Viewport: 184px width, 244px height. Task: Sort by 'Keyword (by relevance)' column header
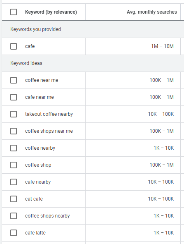point(51,12)
